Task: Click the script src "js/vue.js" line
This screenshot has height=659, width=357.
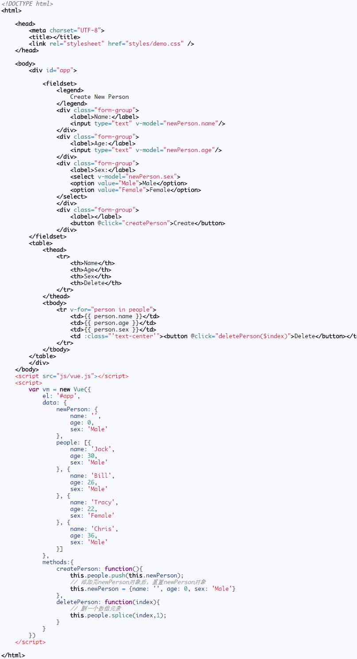Action: pyautogui.click(x=72, y=376)
